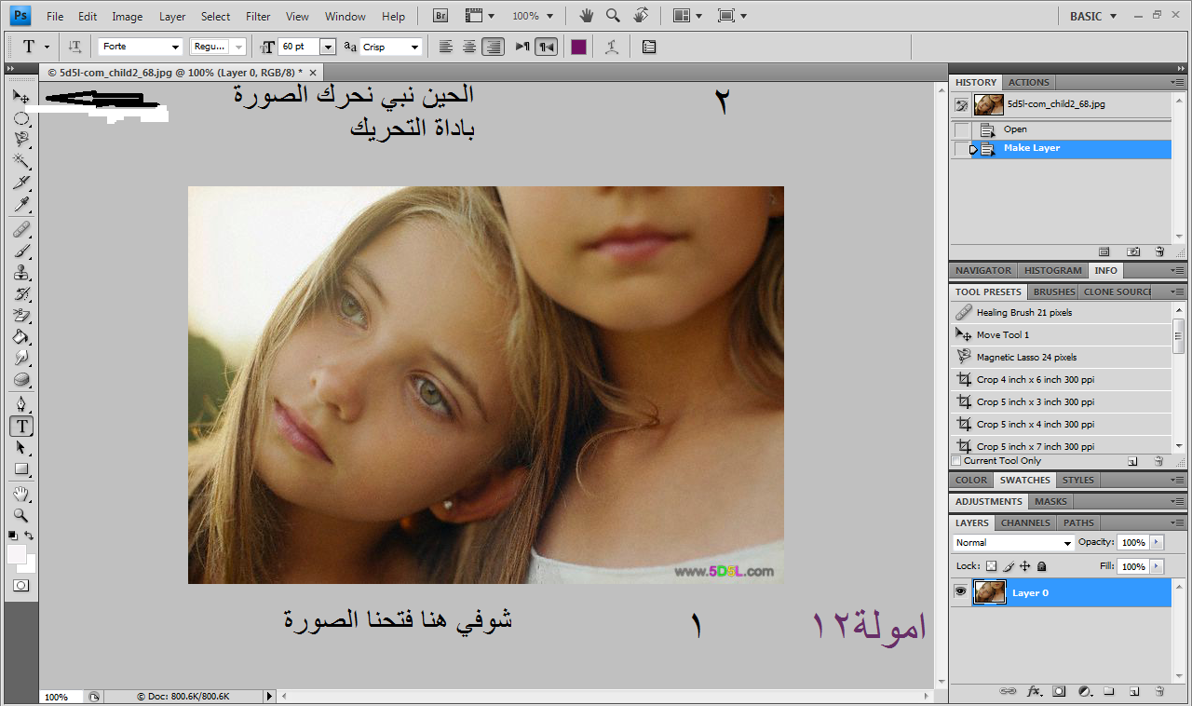Toggle the Lock Transparent Pixels option
The width and height of the screenshot is (1192, 706).
(991, 566)
